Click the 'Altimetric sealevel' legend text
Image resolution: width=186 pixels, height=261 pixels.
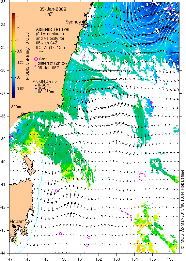point(53,29)
